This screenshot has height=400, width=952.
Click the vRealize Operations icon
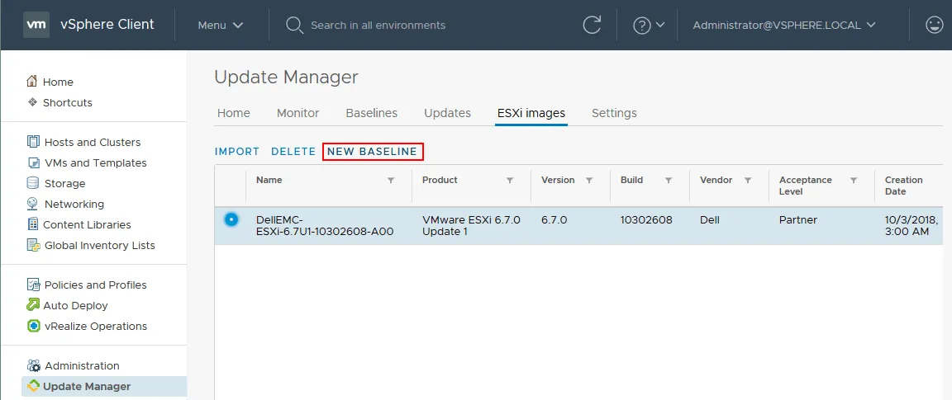[x=33, y=326]
